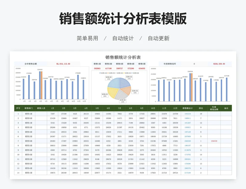
Task: Click the 417190 value under 销售2部
Action: (109, 68)
